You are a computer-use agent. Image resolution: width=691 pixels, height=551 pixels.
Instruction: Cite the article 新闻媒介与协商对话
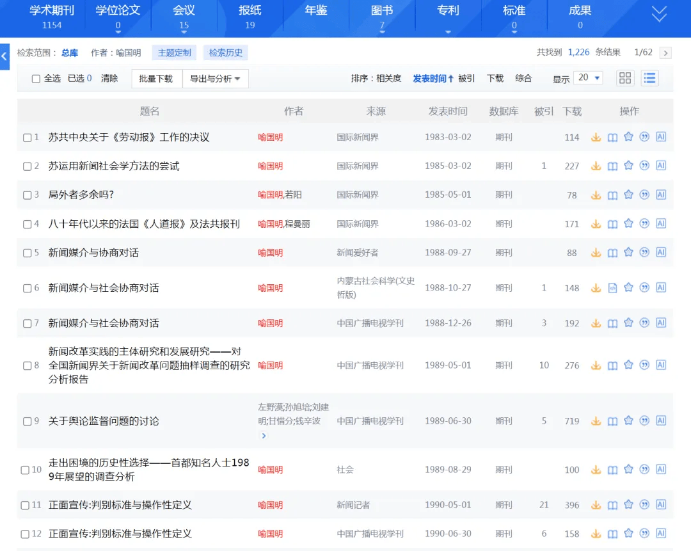[x=644, y=253]
